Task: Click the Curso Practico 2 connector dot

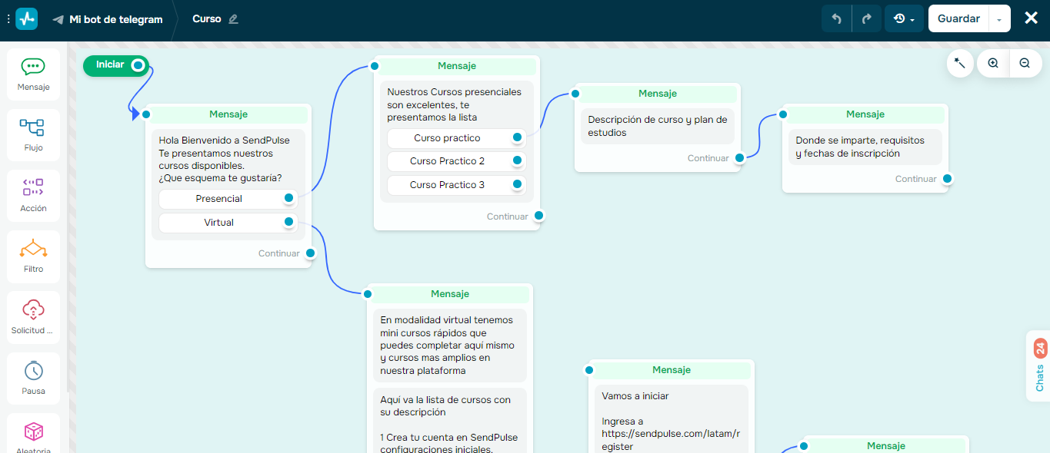Action: point(517,160)
